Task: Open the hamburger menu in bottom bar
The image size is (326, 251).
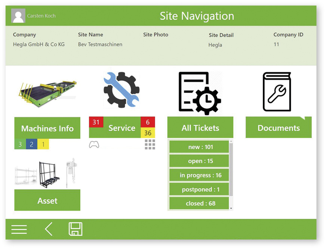Action: (x=19, y=229)
